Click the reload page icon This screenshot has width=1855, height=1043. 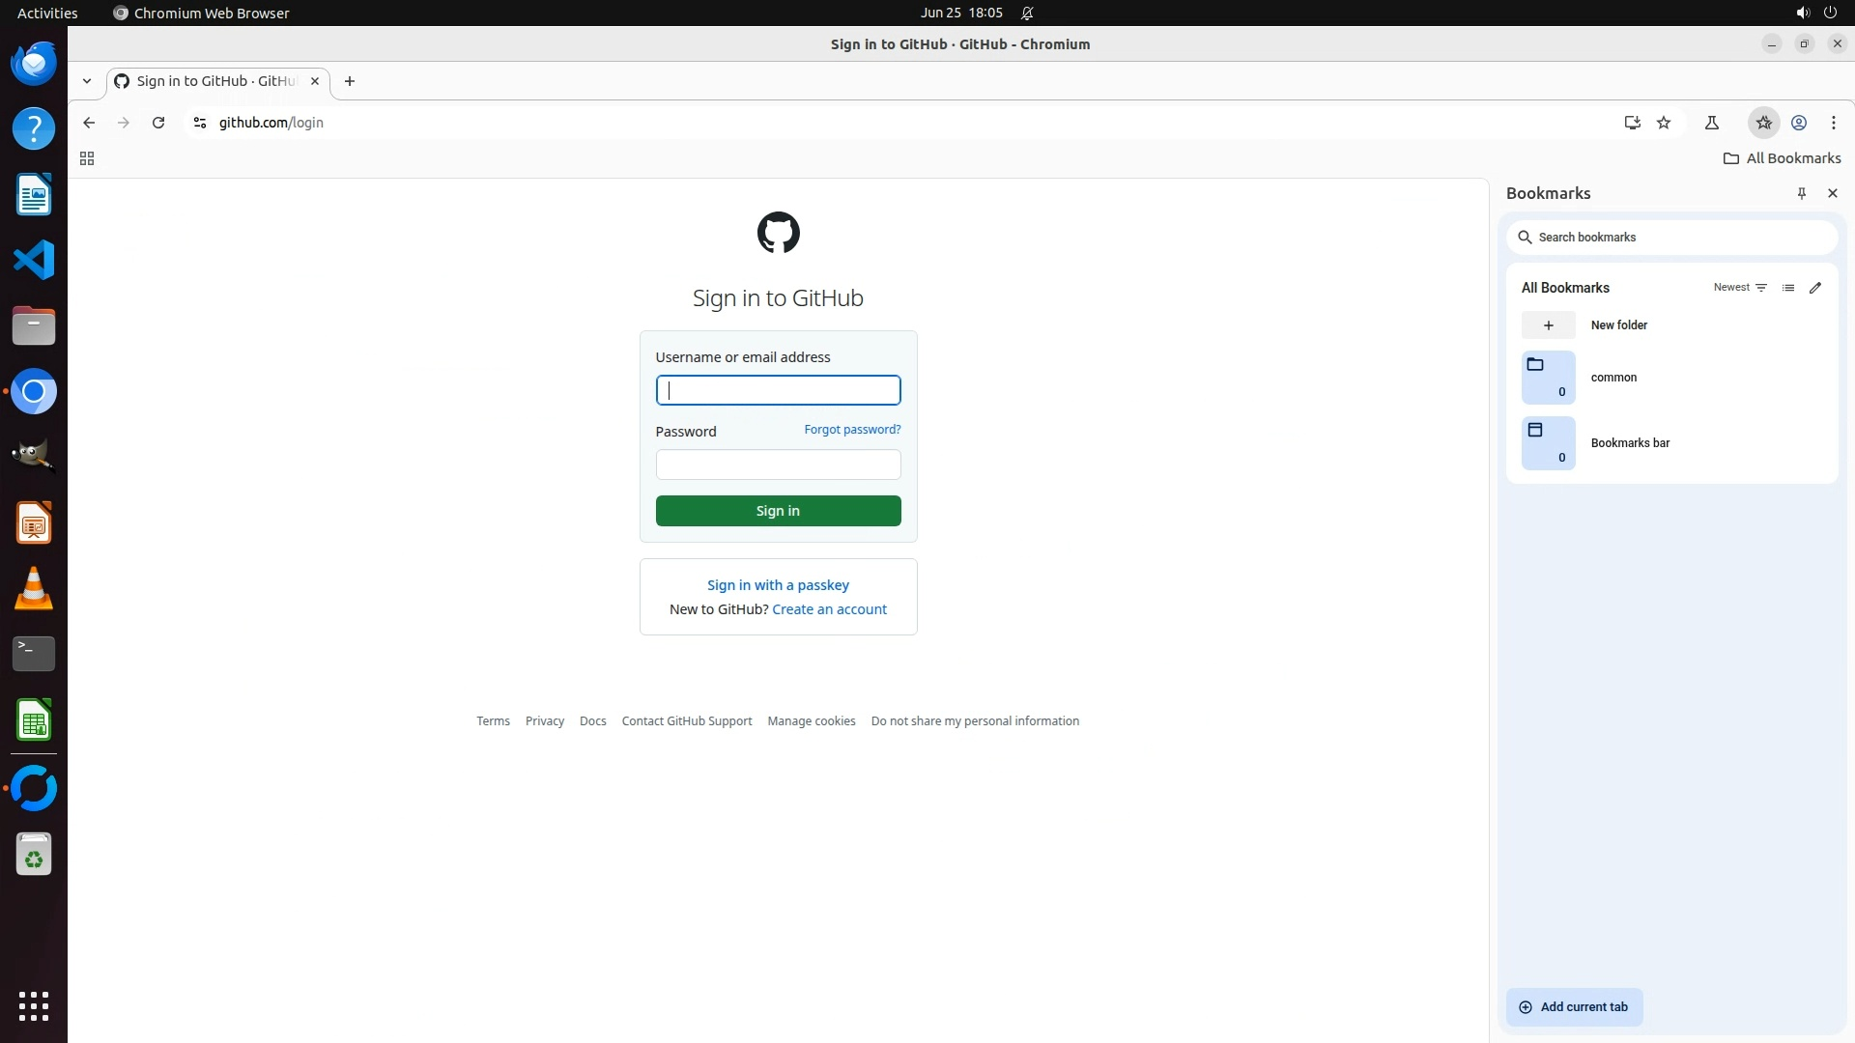coord(158,123)
